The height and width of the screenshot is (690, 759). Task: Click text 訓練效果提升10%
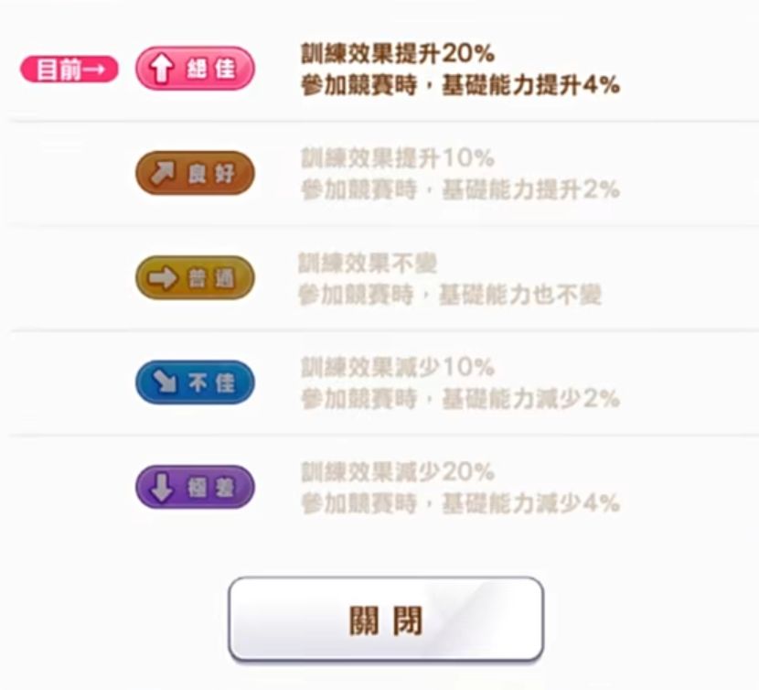[398, 158]
